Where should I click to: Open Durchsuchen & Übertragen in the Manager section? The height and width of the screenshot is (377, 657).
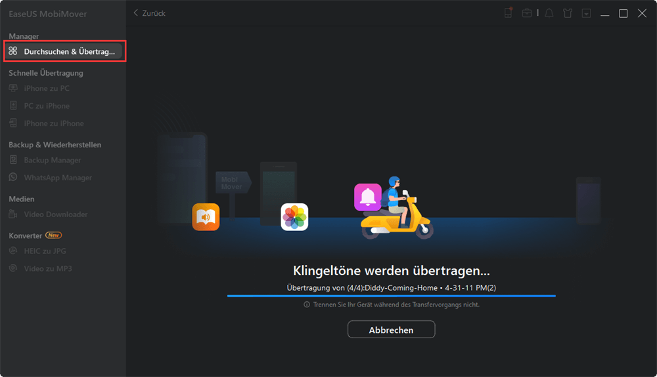pos(63,51)
